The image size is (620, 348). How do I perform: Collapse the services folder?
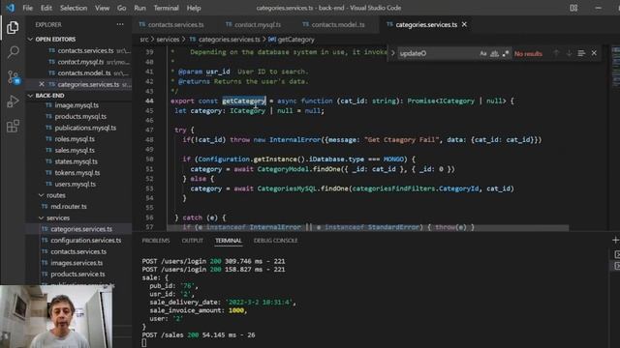[x=41, y=217]
